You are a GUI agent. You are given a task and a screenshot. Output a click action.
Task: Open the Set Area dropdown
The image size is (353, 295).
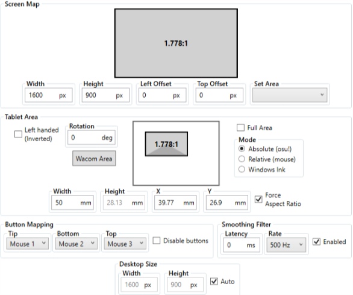tap(290, 95)
